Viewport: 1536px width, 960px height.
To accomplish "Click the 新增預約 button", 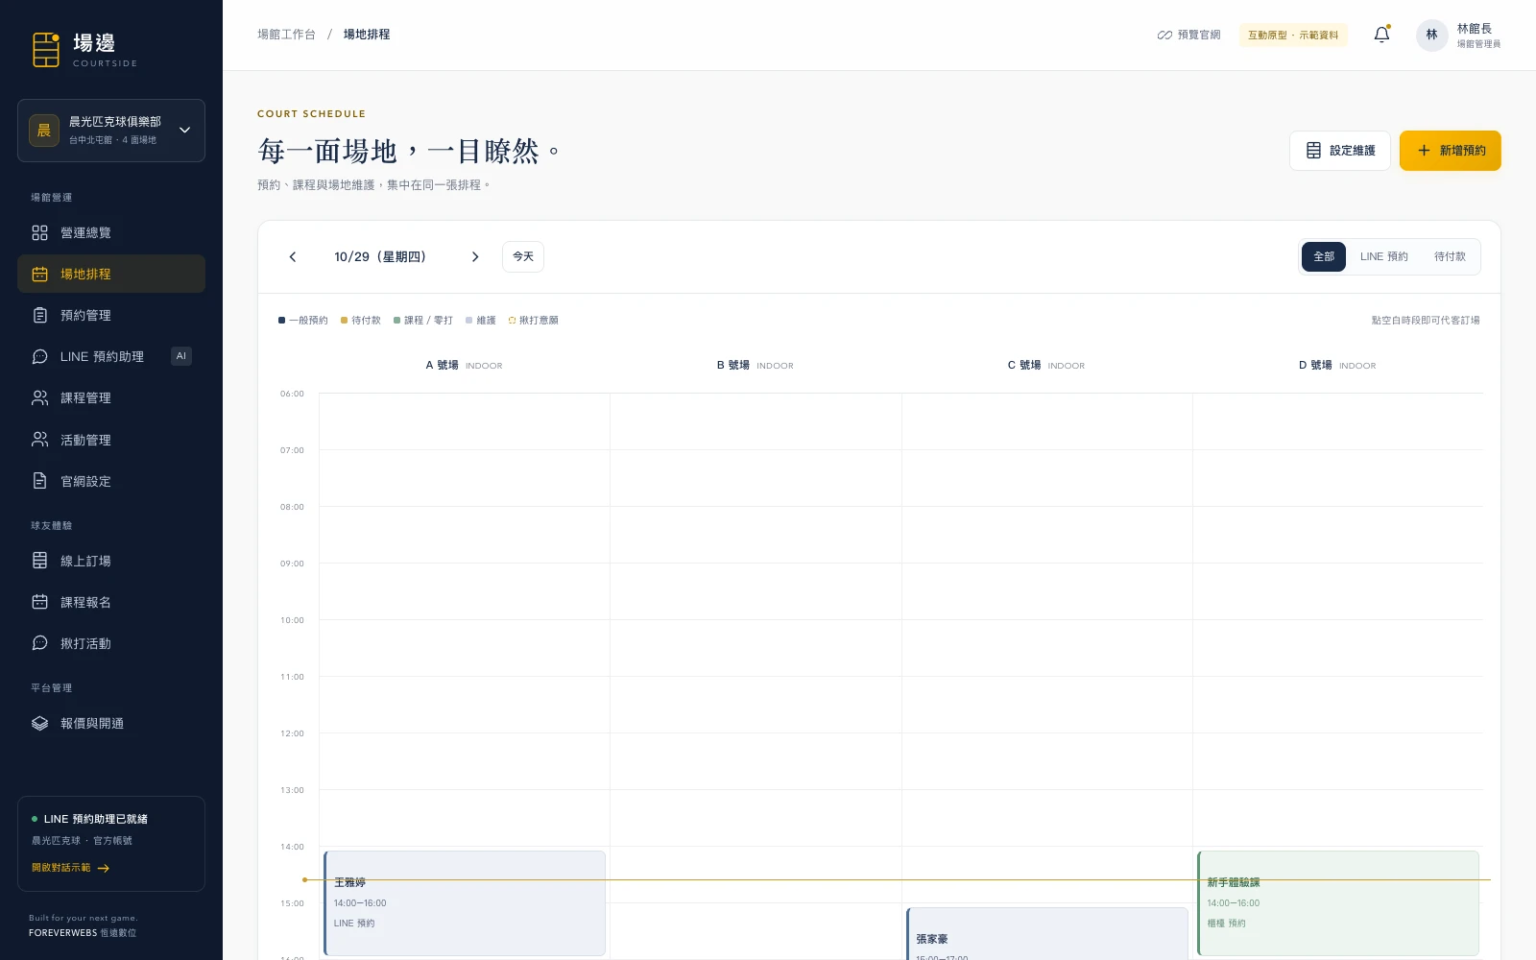I will 1450,151.
